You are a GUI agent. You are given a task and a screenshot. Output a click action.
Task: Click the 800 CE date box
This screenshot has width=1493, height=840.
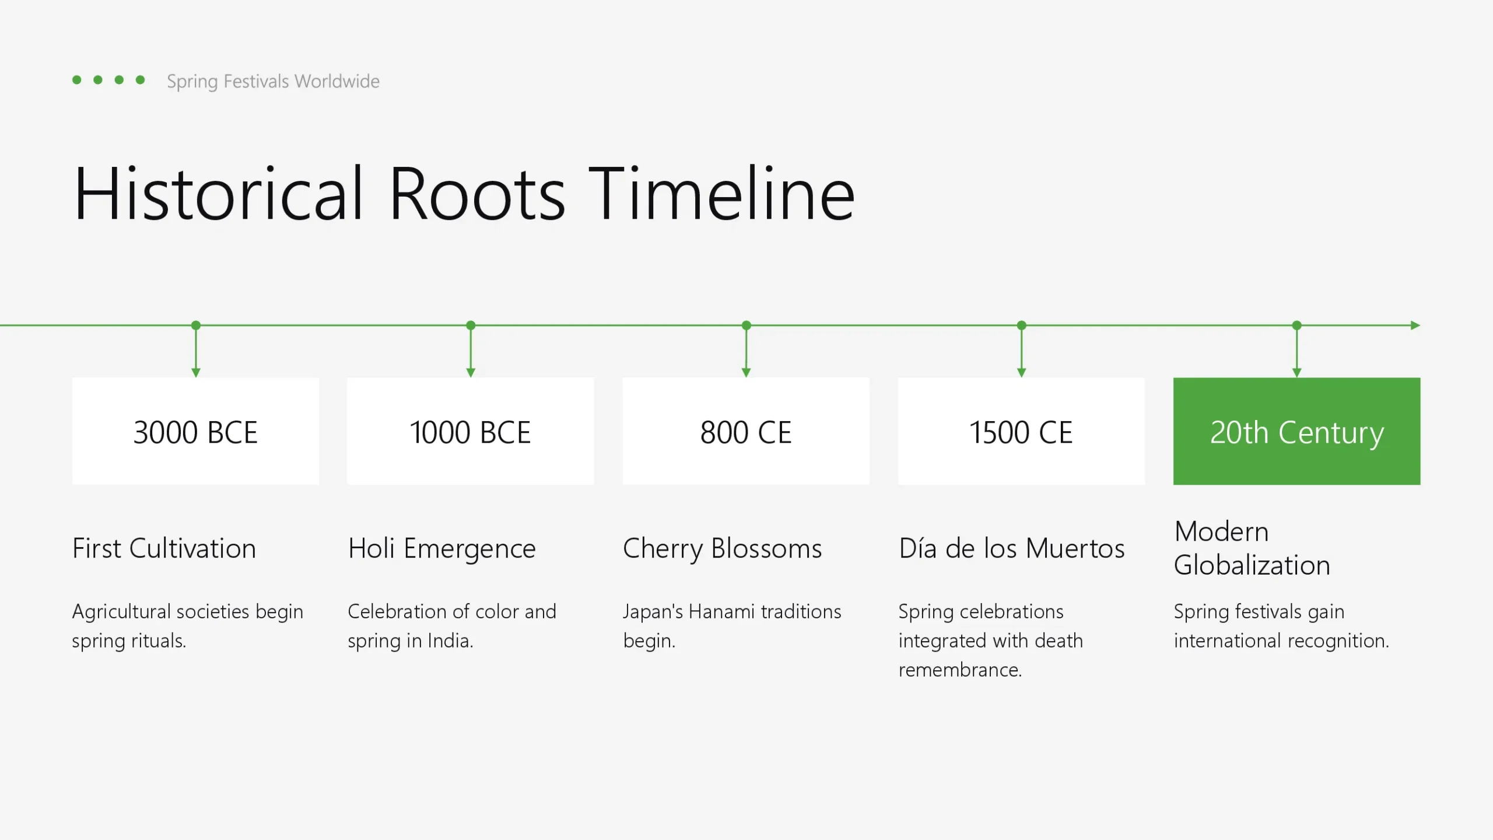tap(746, 431)
